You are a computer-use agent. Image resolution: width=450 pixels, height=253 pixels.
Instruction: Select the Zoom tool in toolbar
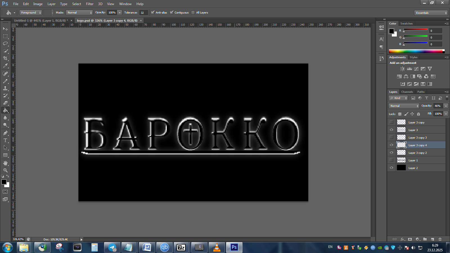point(5,170)
